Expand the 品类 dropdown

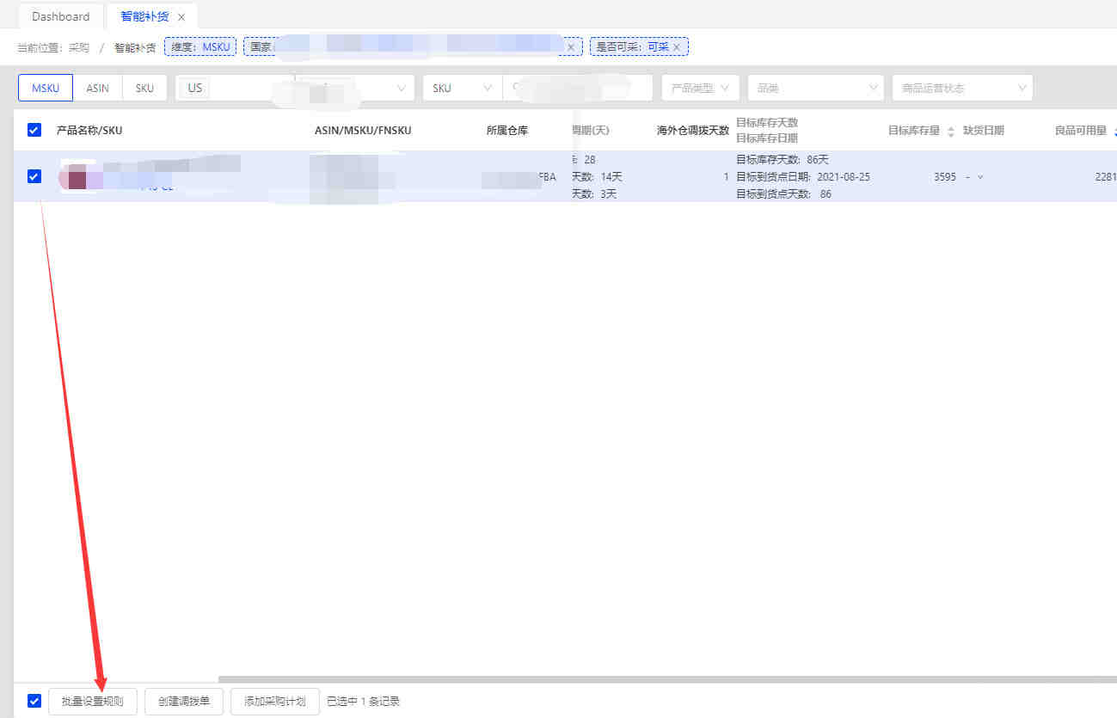[x=815, y=88]
